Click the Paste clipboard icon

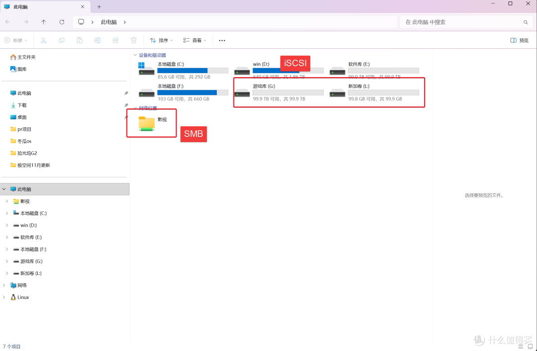80,40
